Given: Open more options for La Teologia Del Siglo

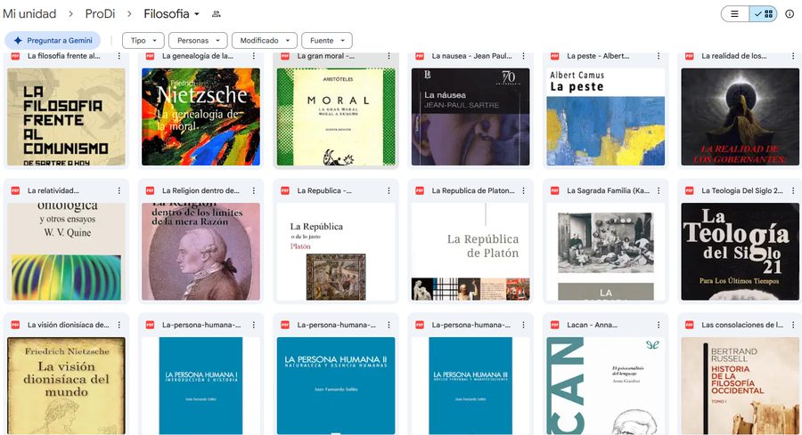Looking at the screenshot, I should click(x=793, y=190).
